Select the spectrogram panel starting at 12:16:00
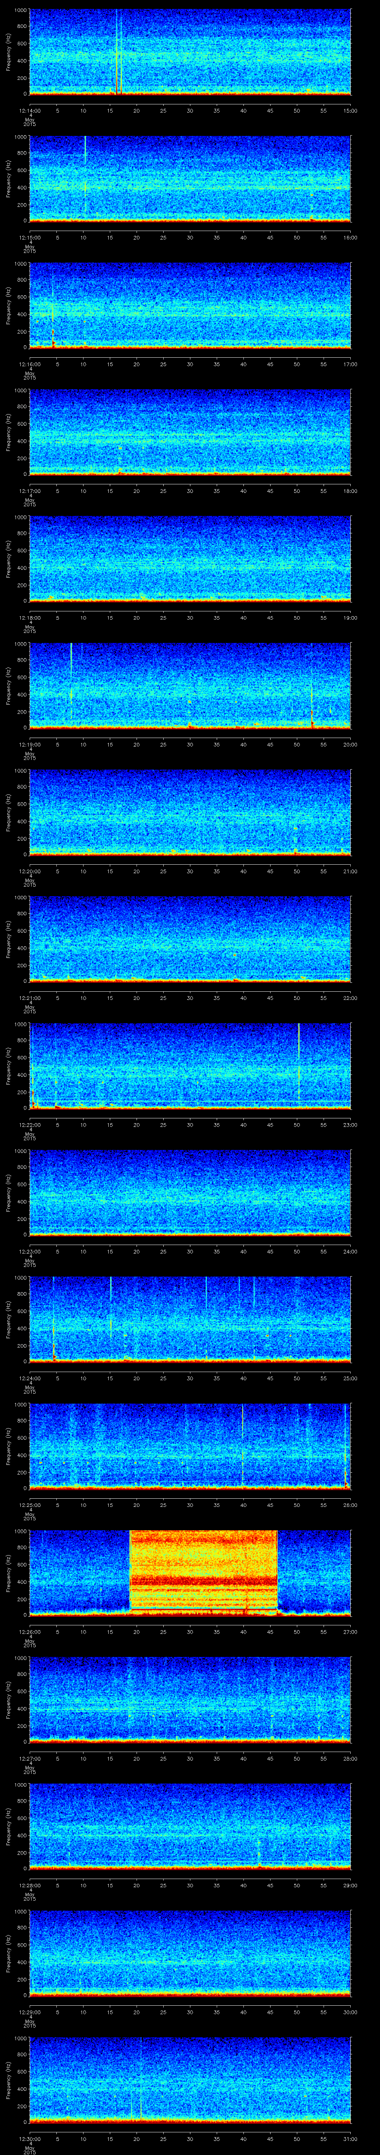The height and width of the screenshot is (2155, 380). pos(190,305)
